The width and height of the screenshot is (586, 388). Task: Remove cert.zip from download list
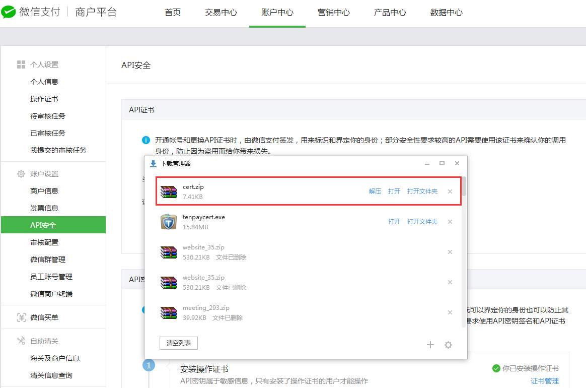(450, 191)
